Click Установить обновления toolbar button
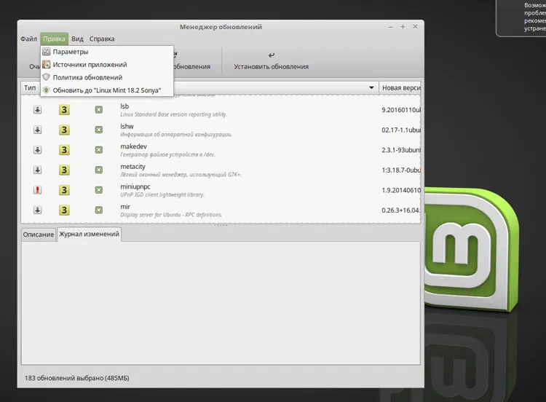Viewport: 546px width, 402px height. (271, 61)
